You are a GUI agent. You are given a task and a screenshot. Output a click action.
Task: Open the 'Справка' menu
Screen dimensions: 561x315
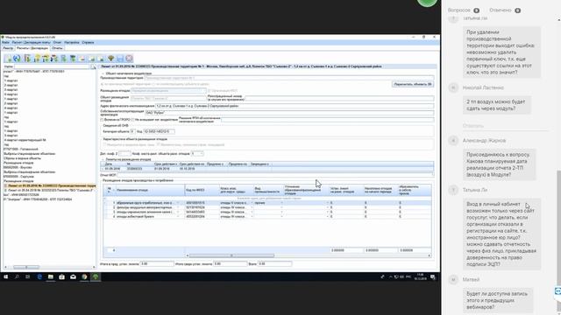[88, 43]
